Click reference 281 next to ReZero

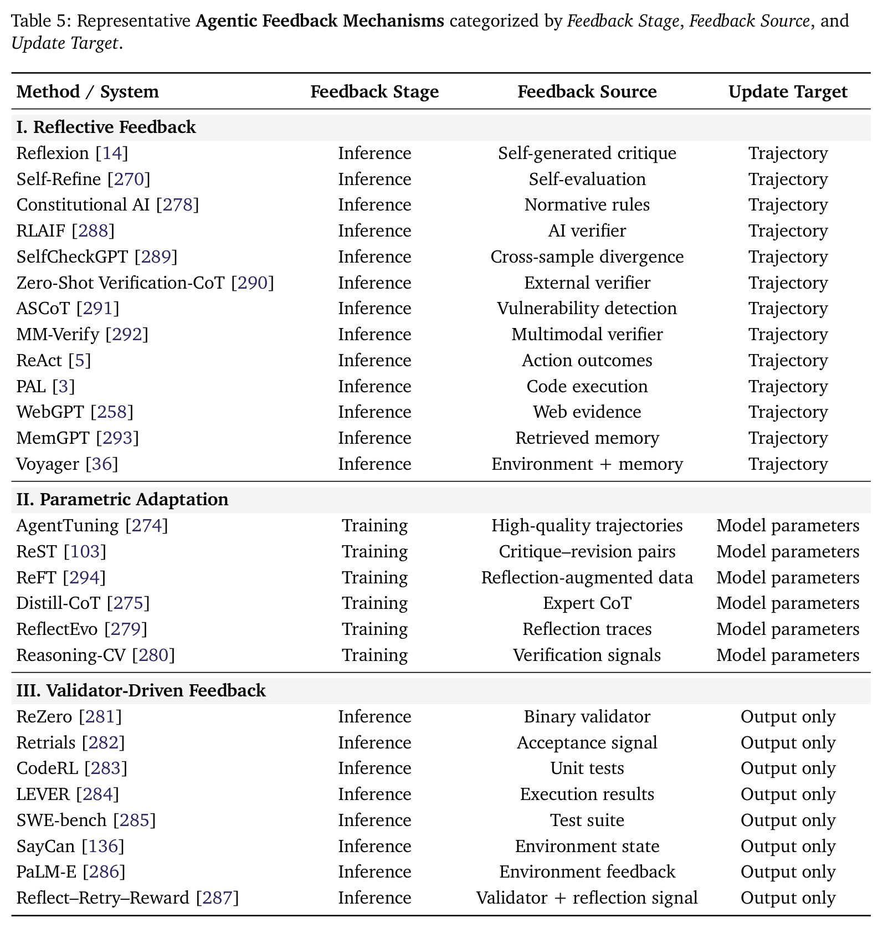tap(100, 717)
